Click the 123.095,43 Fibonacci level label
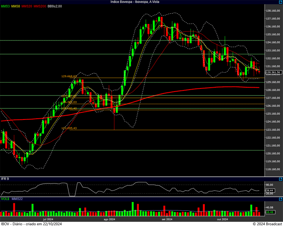 coord(69,128)
